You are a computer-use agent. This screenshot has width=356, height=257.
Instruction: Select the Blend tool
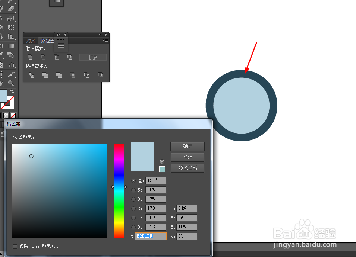click(11, 55)
